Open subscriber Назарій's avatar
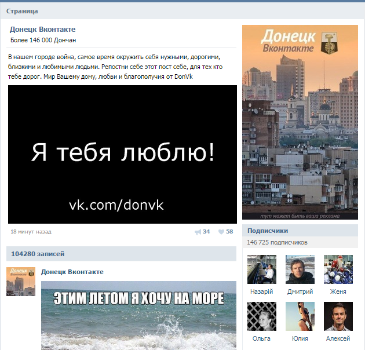The height and width of the screenshot is (350, 365). (x=262, y=269)
